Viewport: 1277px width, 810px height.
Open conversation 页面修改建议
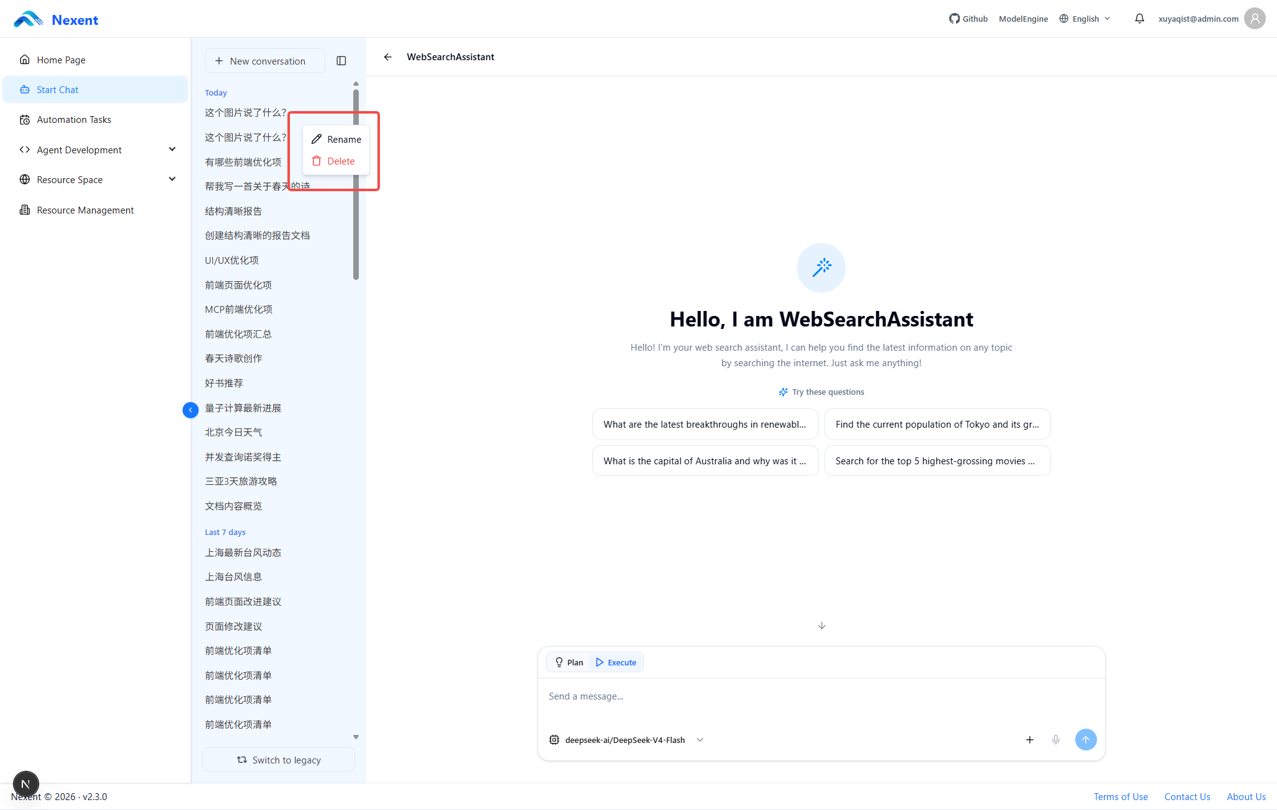(x=233, y=626)
